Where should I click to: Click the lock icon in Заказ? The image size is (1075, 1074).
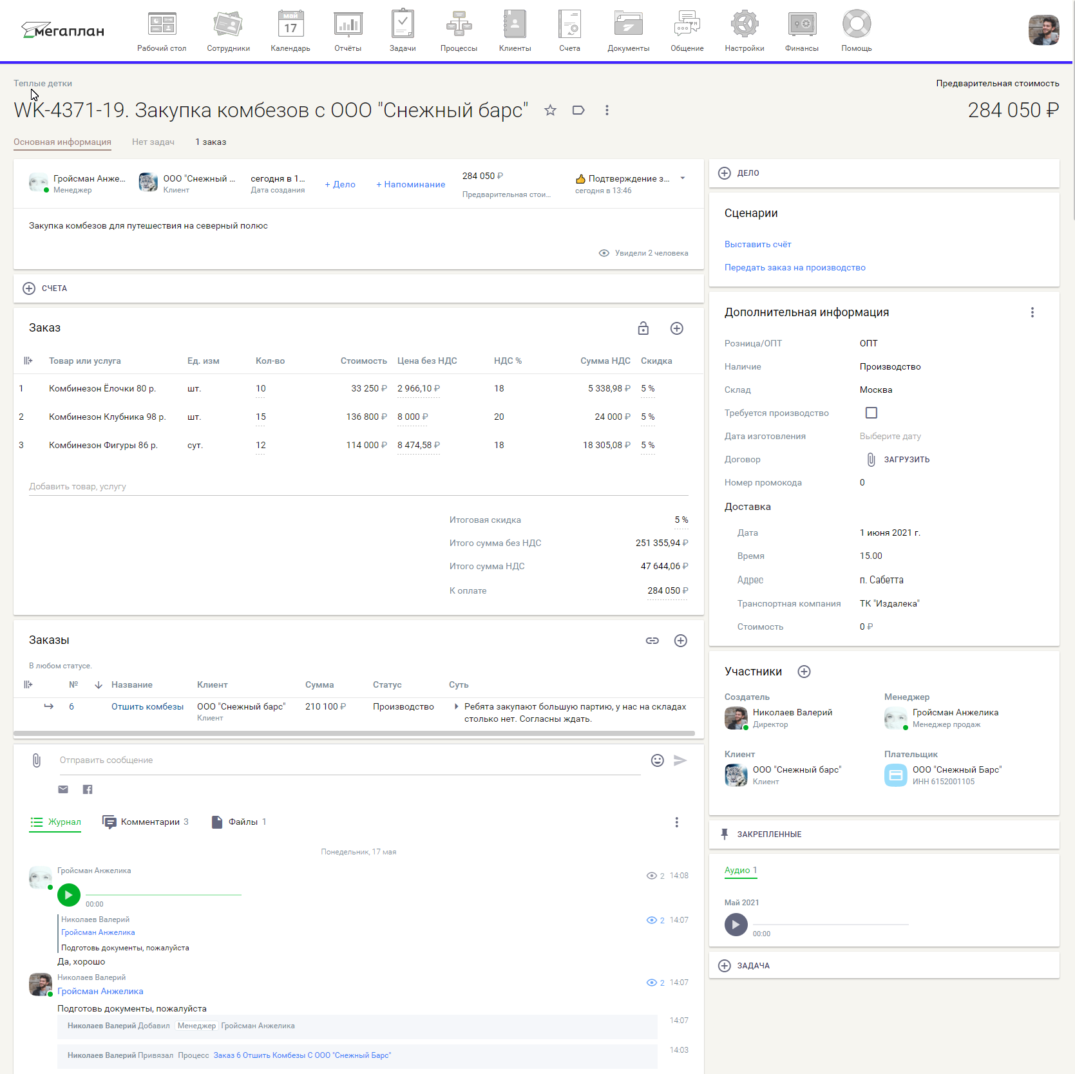(x=643, y=328)
